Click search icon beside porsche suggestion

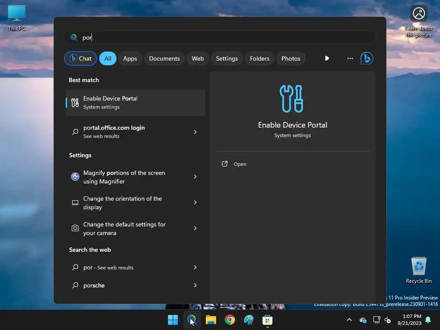click(75, 285)
